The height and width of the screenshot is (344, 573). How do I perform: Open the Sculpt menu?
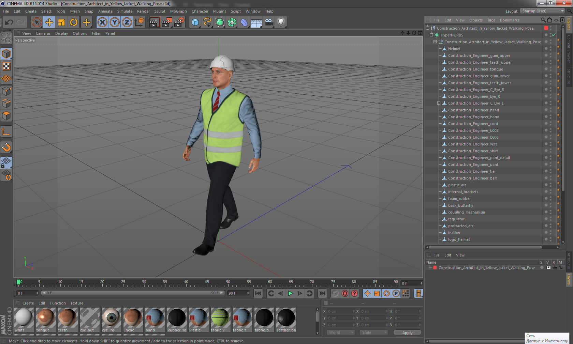point(160,11)
